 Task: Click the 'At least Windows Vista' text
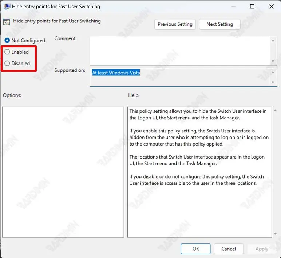click(x=116, y=73)
